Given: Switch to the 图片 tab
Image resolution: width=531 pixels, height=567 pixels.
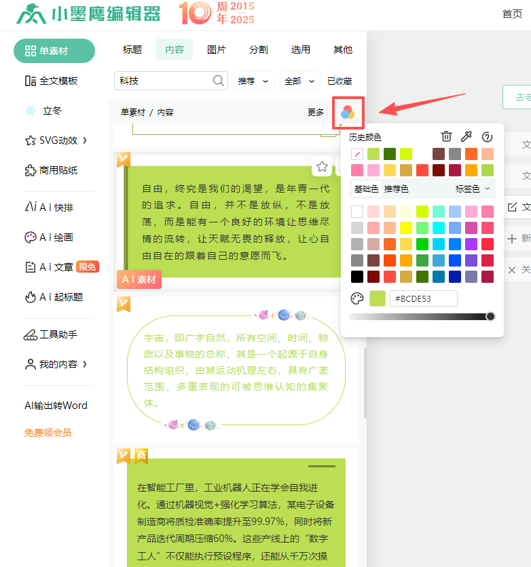Looking at the screenshot, I should point(216,50).
